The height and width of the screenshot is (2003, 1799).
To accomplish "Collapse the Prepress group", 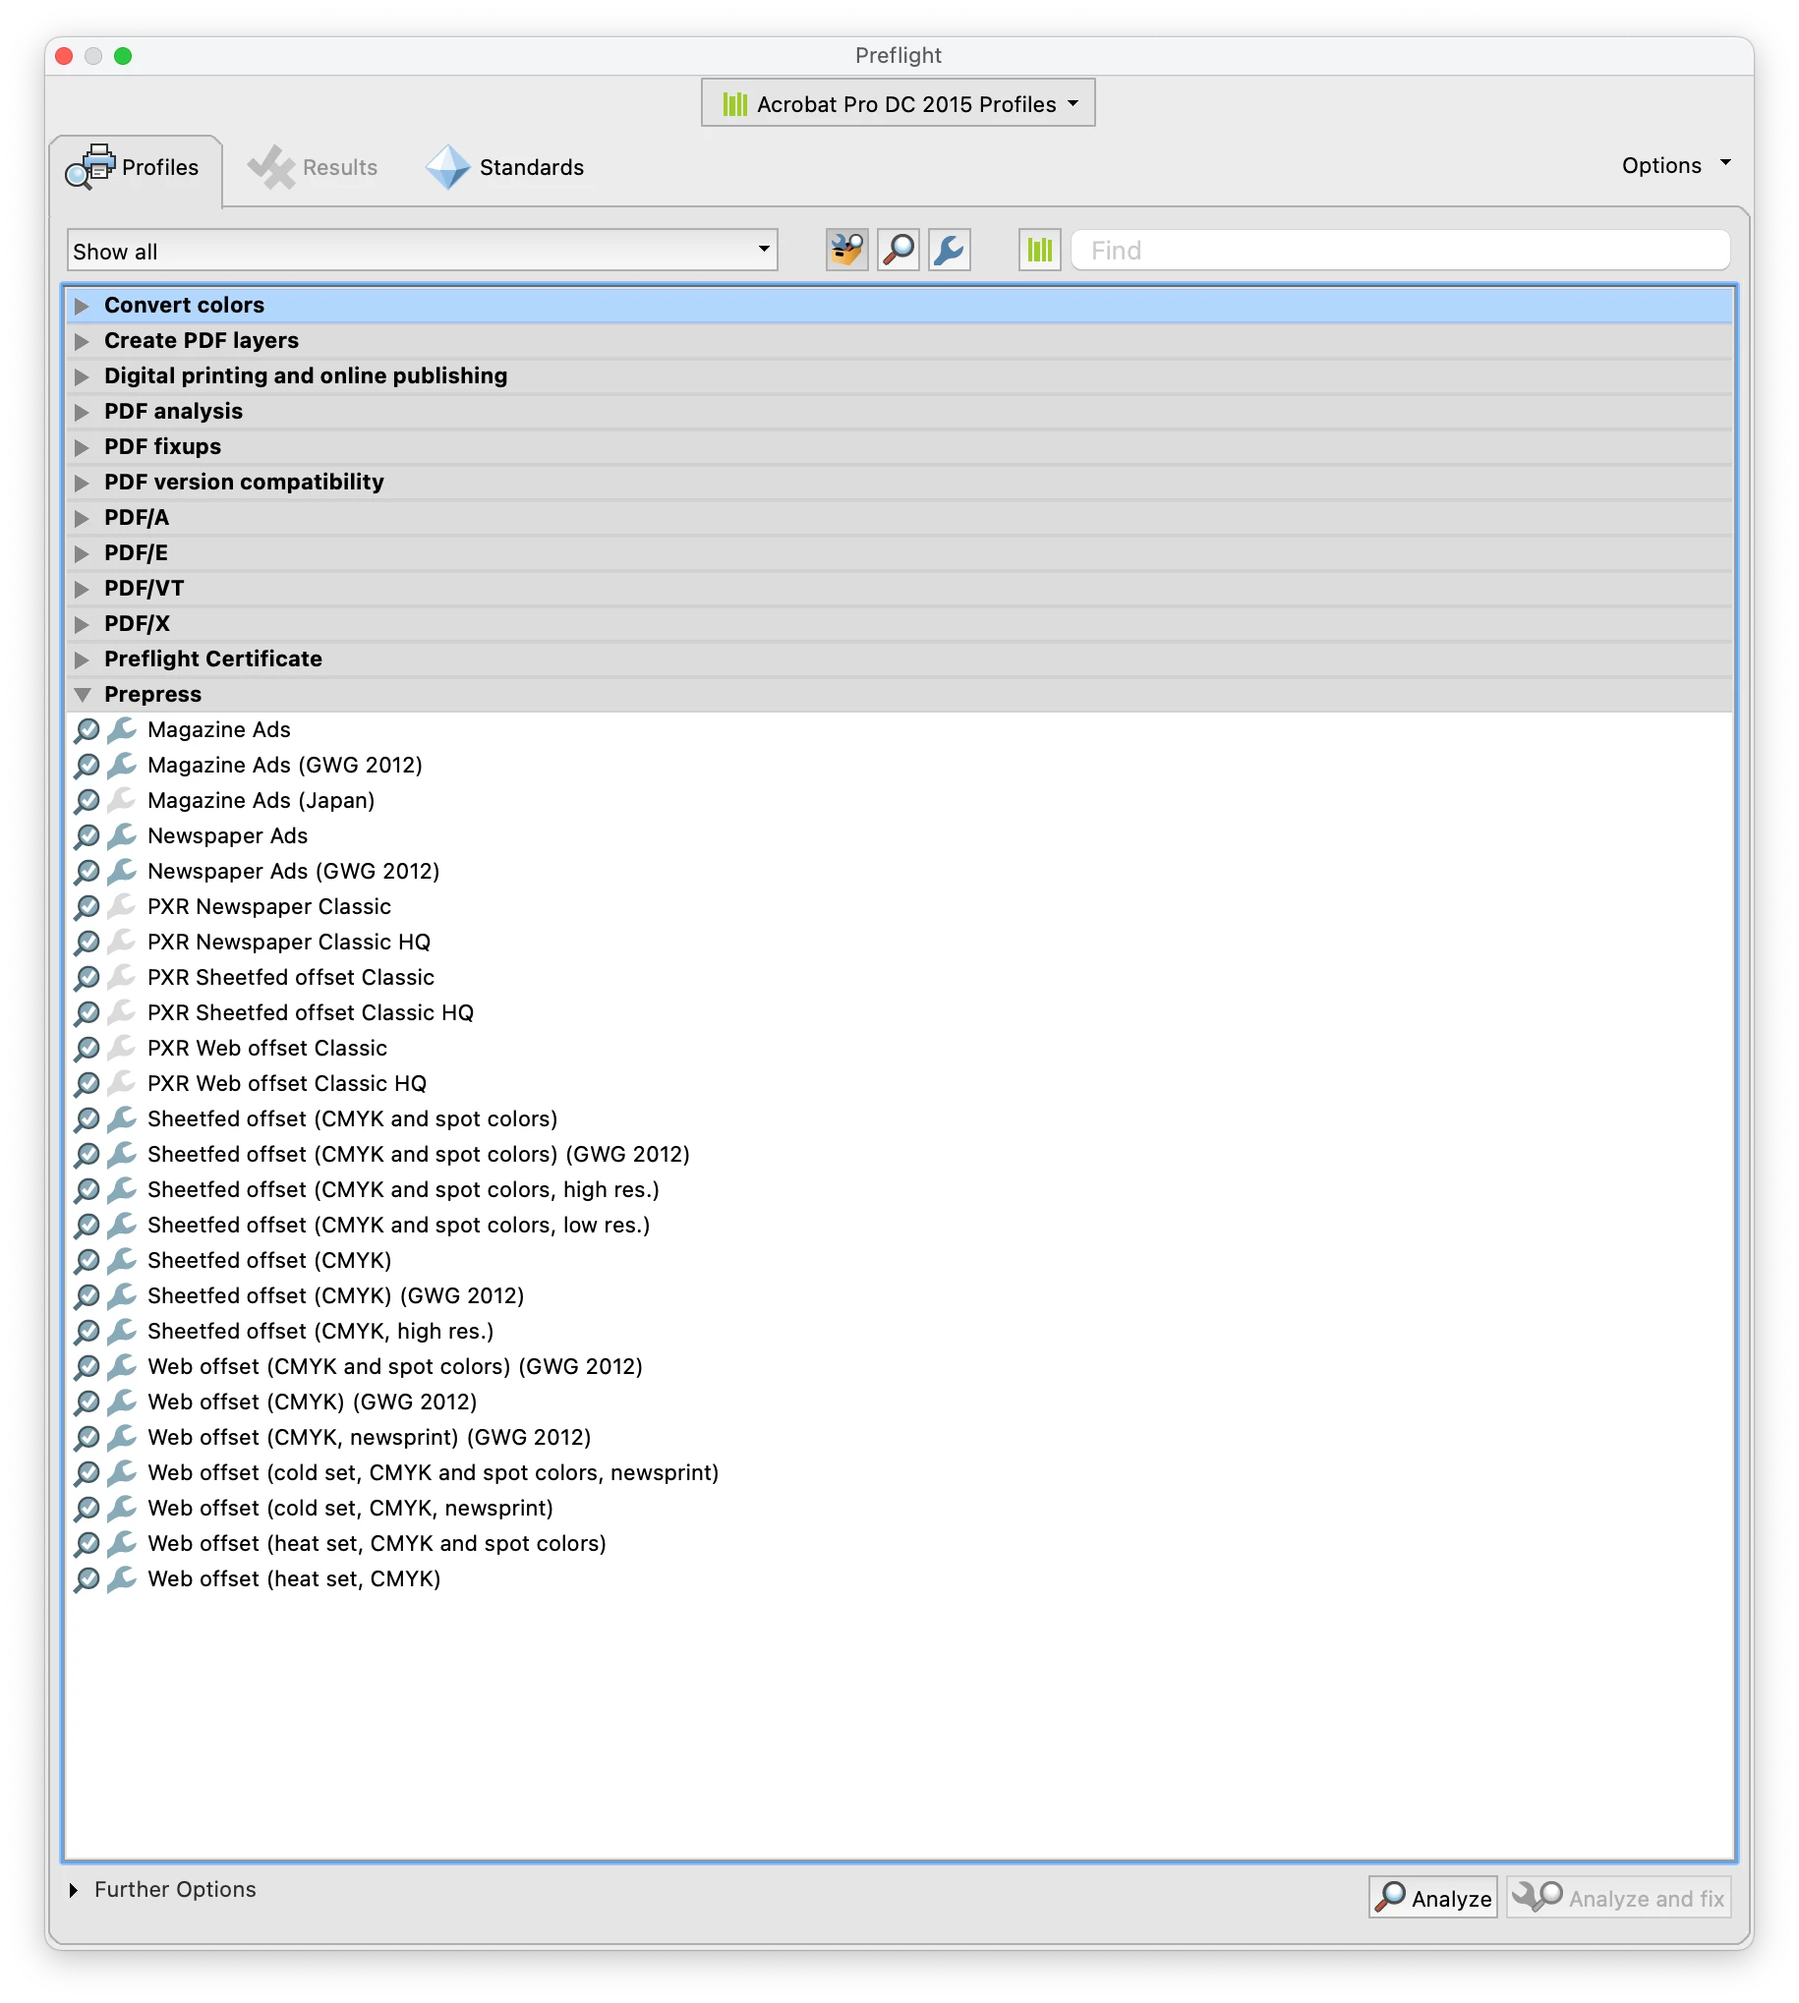I will click(x=82, y=696).
